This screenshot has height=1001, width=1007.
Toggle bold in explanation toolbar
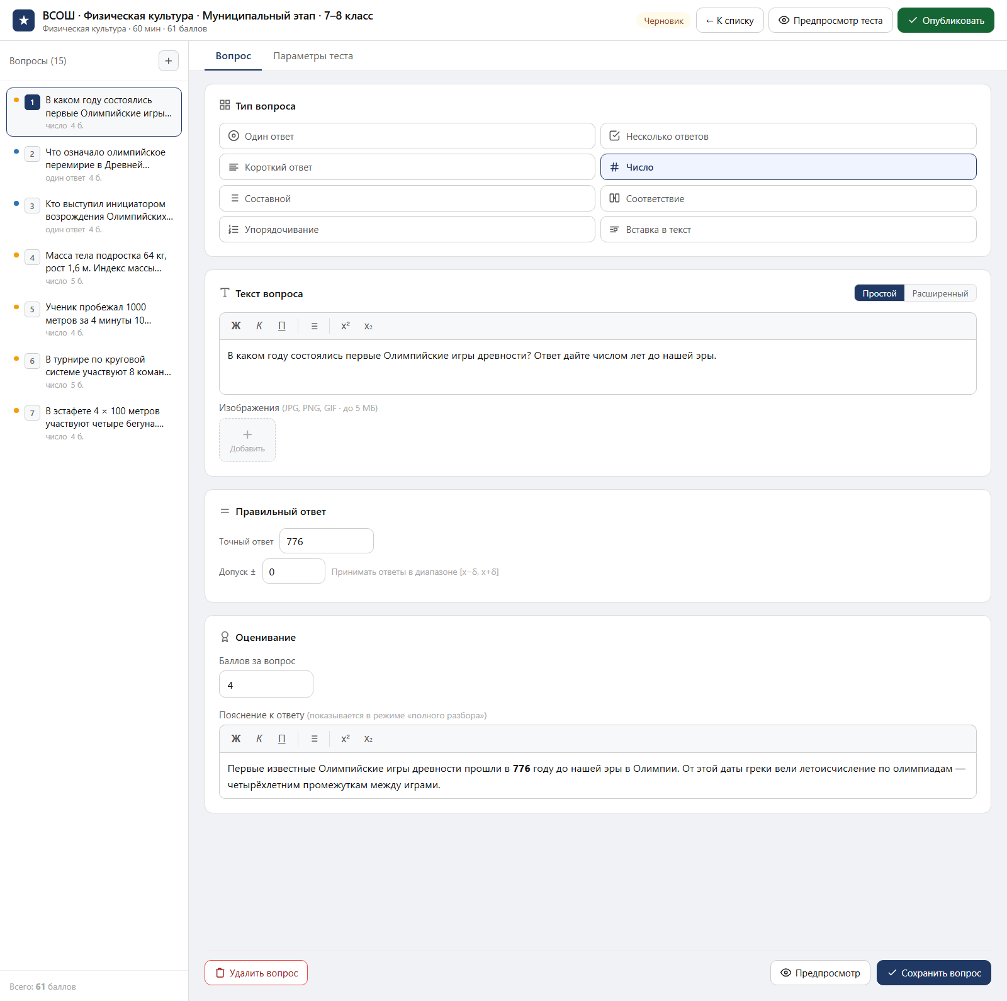click(236, 739)
